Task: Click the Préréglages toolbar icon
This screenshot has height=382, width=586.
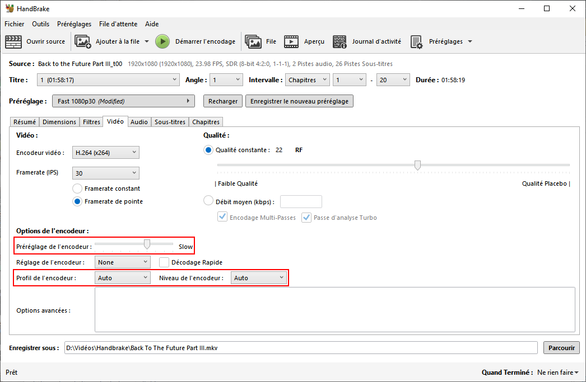Action: 416,41
